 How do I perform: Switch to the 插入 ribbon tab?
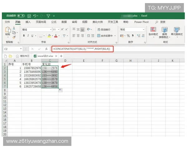coord(28,22)
